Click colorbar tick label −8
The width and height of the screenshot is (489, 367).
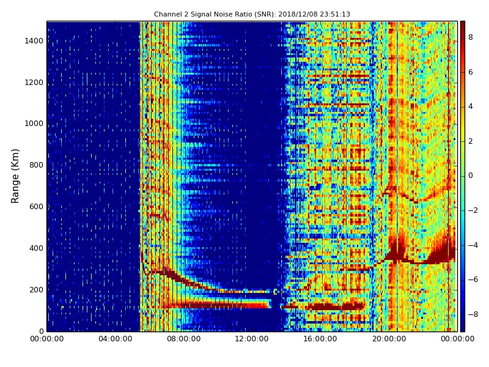(473, 314)
